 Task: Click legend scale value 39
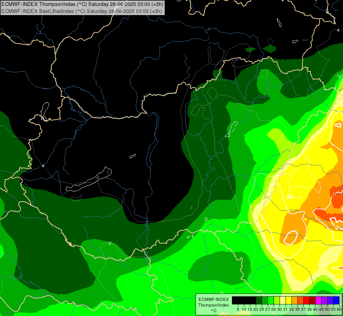[x=309, y=309]
